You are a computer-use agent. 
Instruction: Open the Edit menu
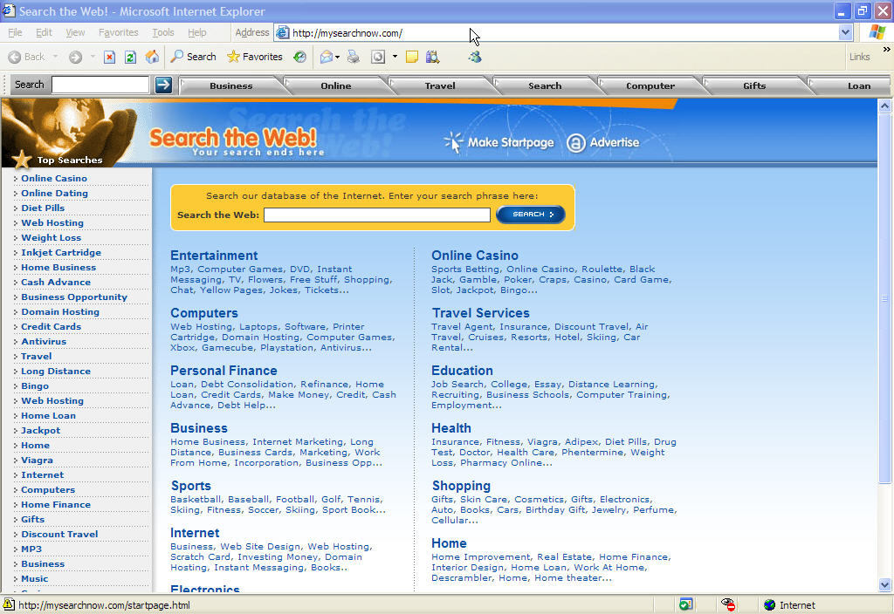click(x=44, y=32)
